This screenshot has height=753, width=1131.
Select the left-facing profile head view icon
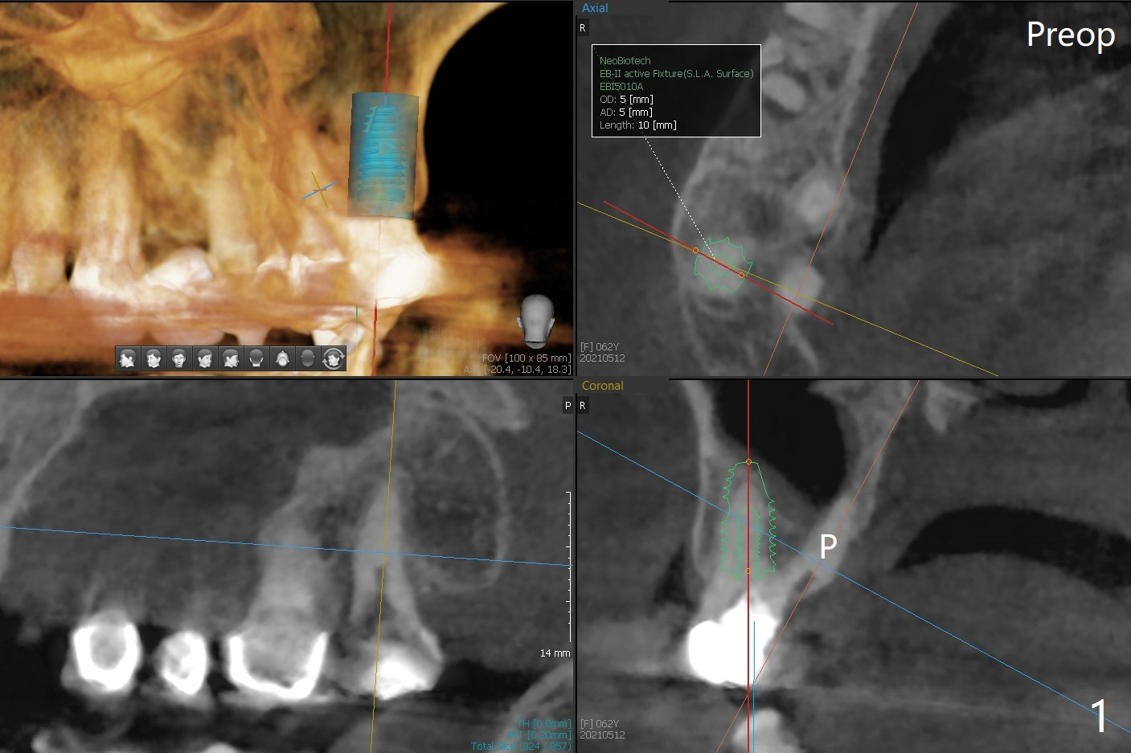click(x=127, y=358)
